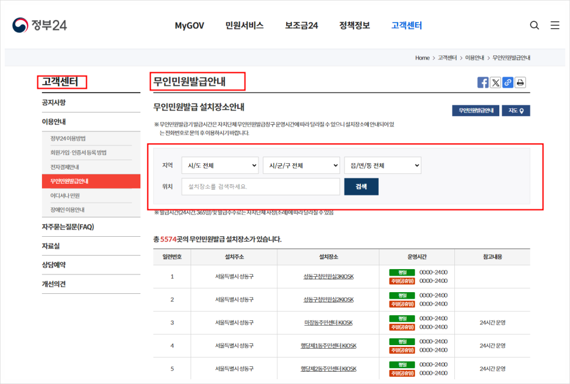The image size is (570, 384).
Task: Click Home in the breadcrumb trail
Action: (422, 58)
